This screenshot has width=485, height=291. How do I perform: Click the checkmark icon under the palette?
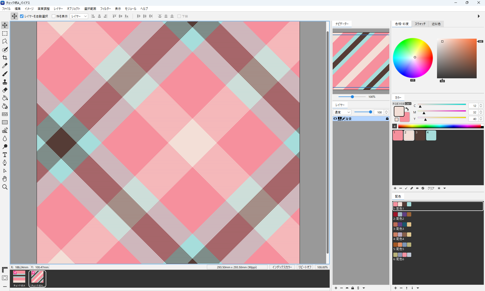406,188
